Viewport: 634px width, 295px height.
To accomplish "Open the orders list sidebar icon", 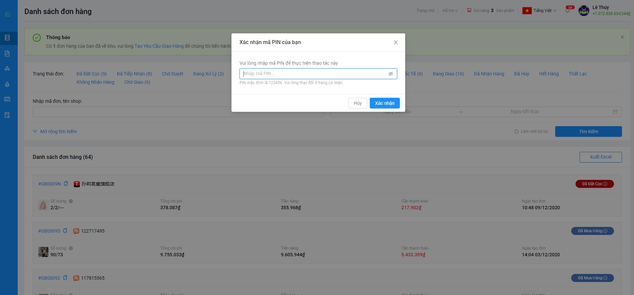I will click(7, 38).
